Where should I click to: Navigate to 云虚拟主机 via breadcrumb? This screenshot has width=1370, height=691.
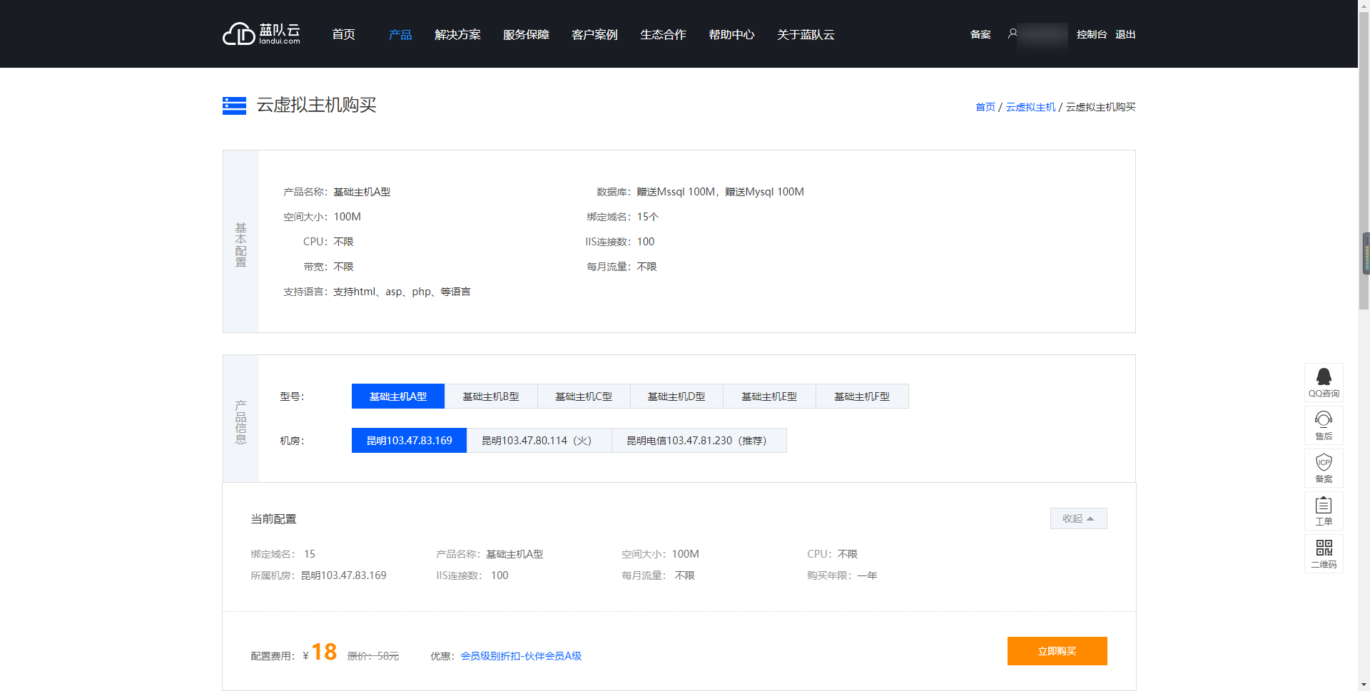pyautogui.click(x=1030, y=106)
